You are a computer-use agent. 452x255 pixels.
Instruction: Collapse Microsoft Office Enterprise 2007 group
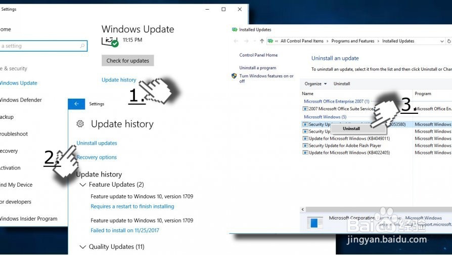[x=337, y=102]
